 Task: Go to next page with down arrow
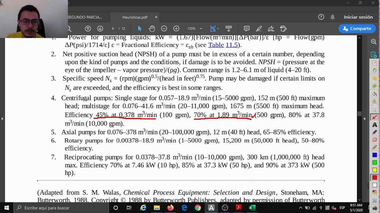coord(100,29)
